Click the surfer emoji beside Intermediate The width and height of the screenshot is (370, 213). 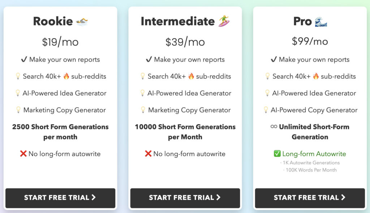point(224,21)
